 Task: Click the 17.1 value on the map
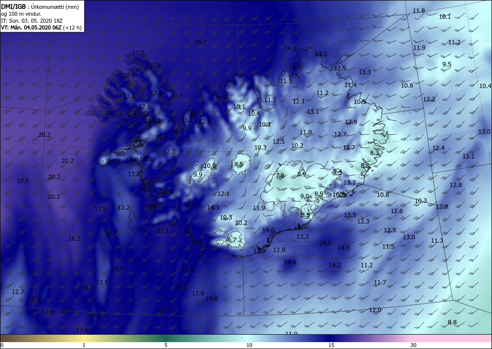click(x=163, y=231)
